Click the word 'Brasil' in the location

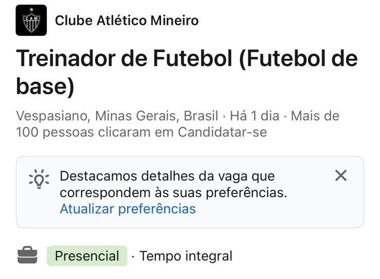(x=201, y=116)
